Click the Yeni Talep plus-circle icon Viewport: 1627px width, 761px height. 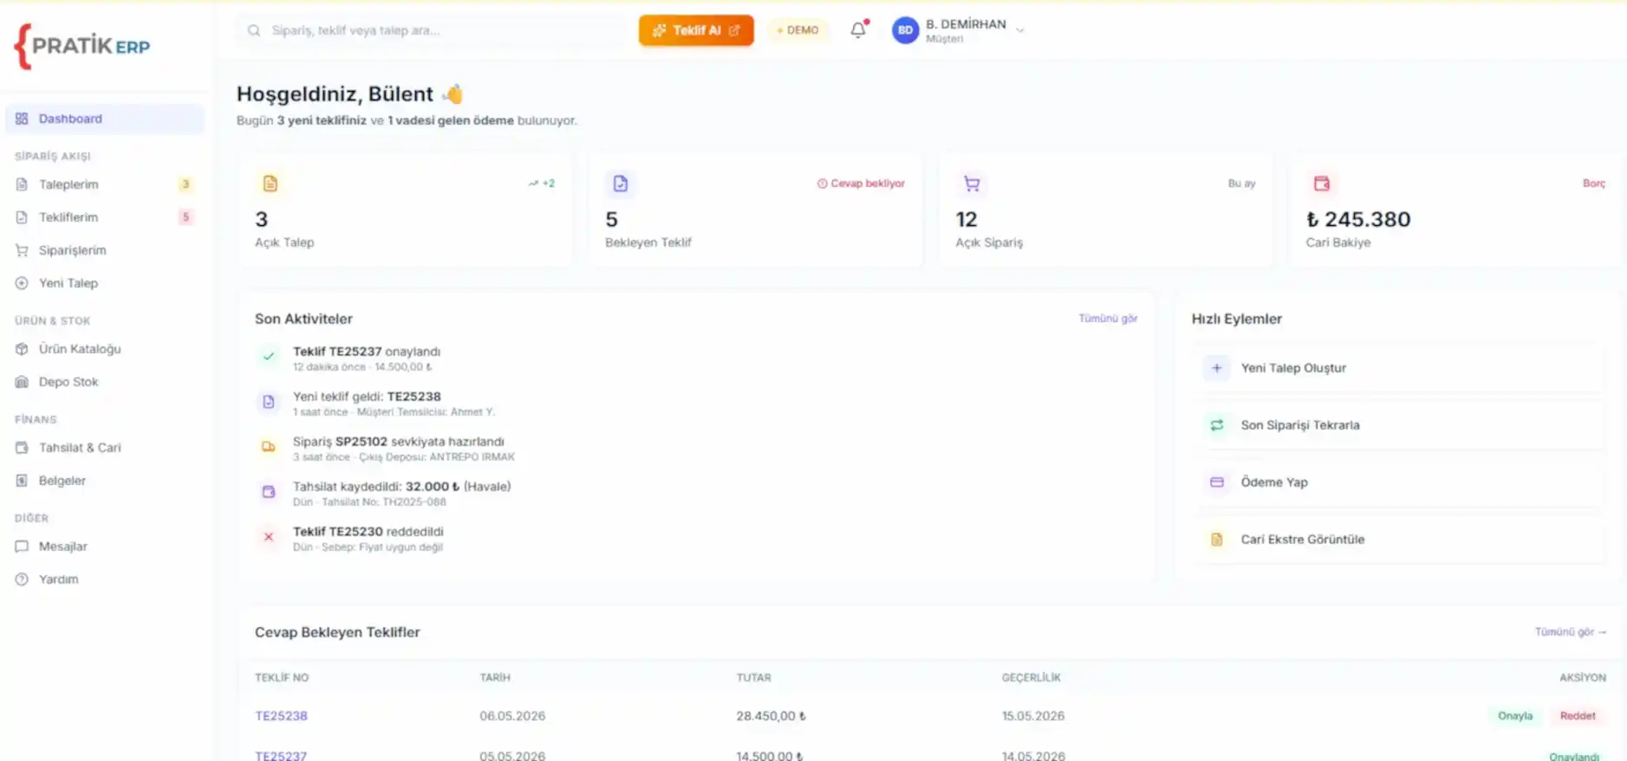[x=22, y=283]
